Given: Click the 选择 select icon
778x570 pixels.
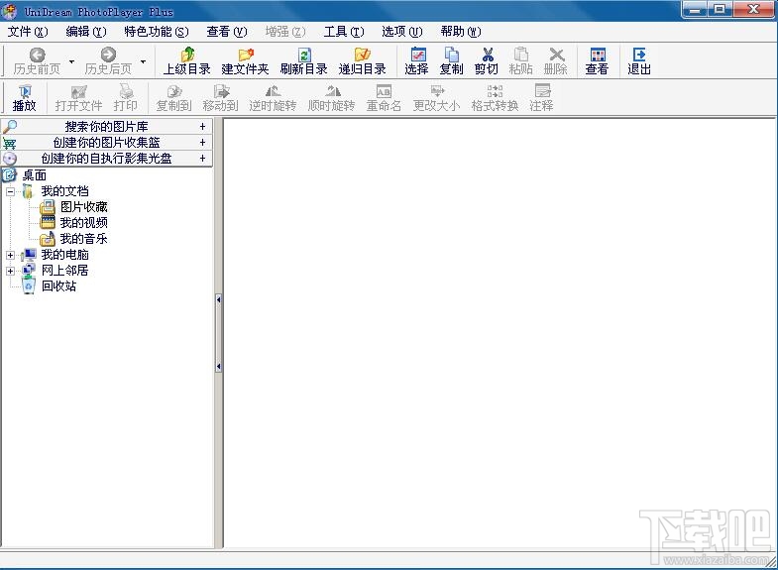Looking at the screenshot, I should 418,55.
